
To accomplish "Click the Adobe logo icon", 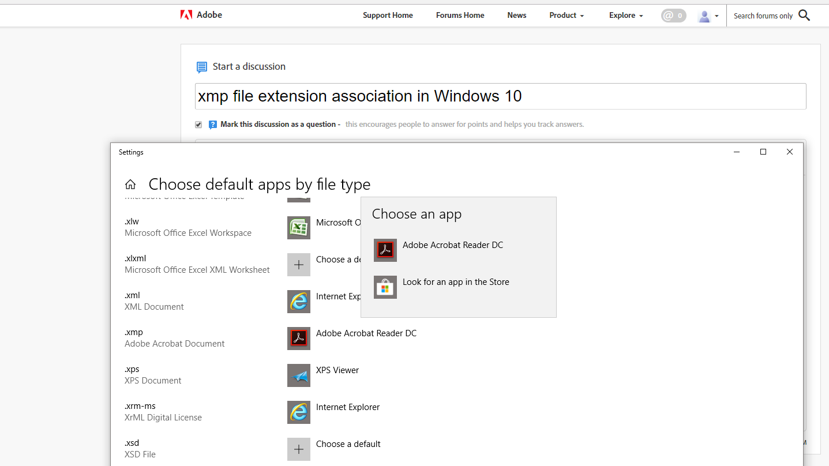I will 186,15.
